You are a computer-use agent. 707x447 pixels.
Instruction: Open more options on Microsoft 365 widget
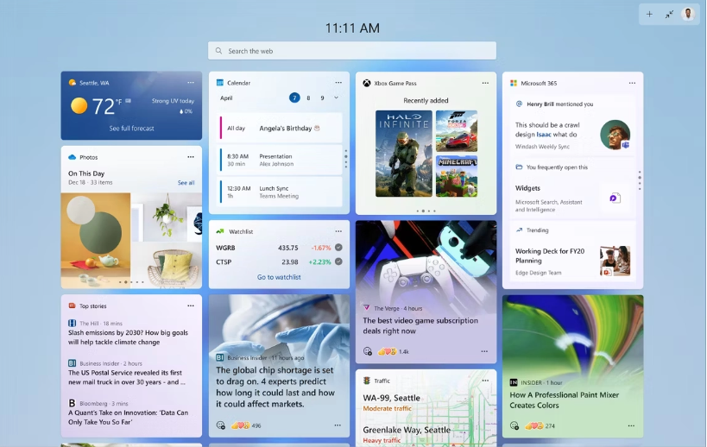632,84
